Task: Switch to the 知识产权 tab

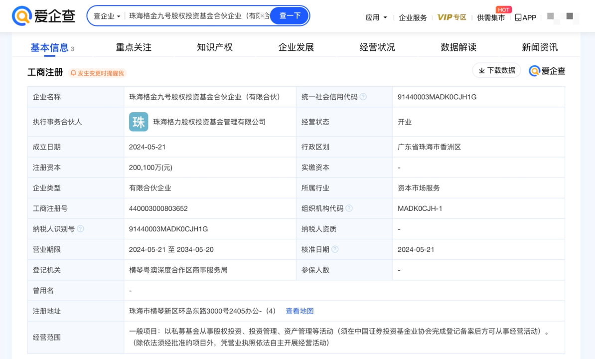Action: point(215,47)
